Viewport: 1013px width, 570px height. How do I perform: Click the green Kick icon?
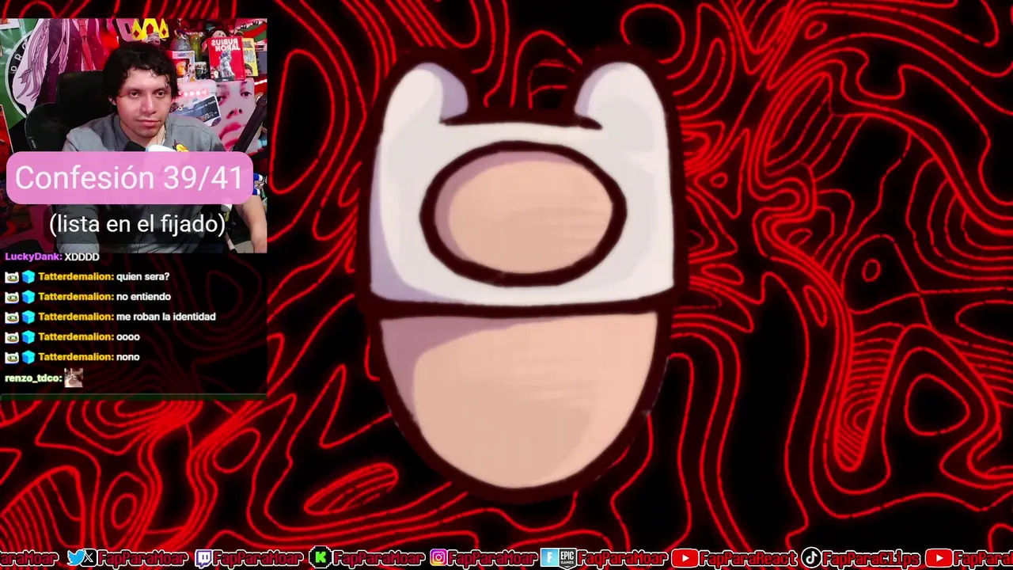[x=320, y=558]
